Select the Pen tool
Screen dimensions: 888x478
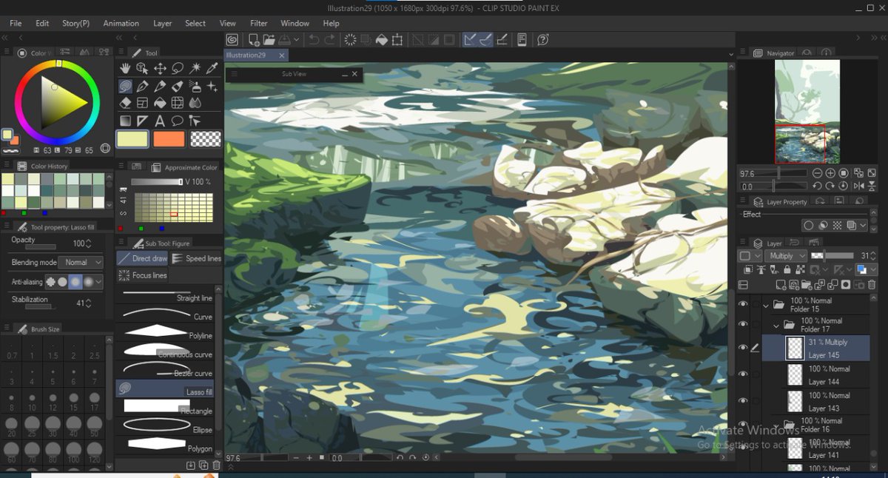[143, 87]
